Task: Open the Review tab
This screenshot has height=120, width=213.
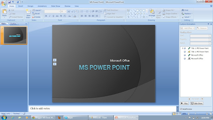Action: click(x=67, y=6)
